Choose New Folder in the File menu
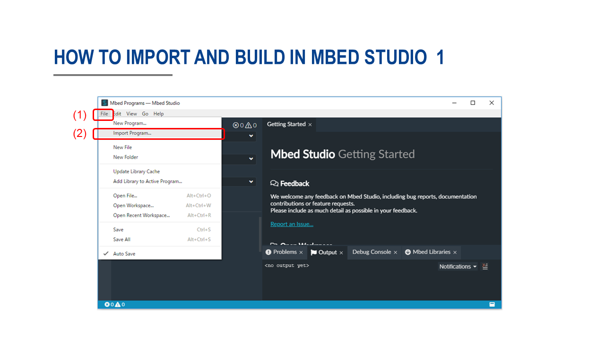This screenshot has height=340, width=605. click(x=160, y=157)
